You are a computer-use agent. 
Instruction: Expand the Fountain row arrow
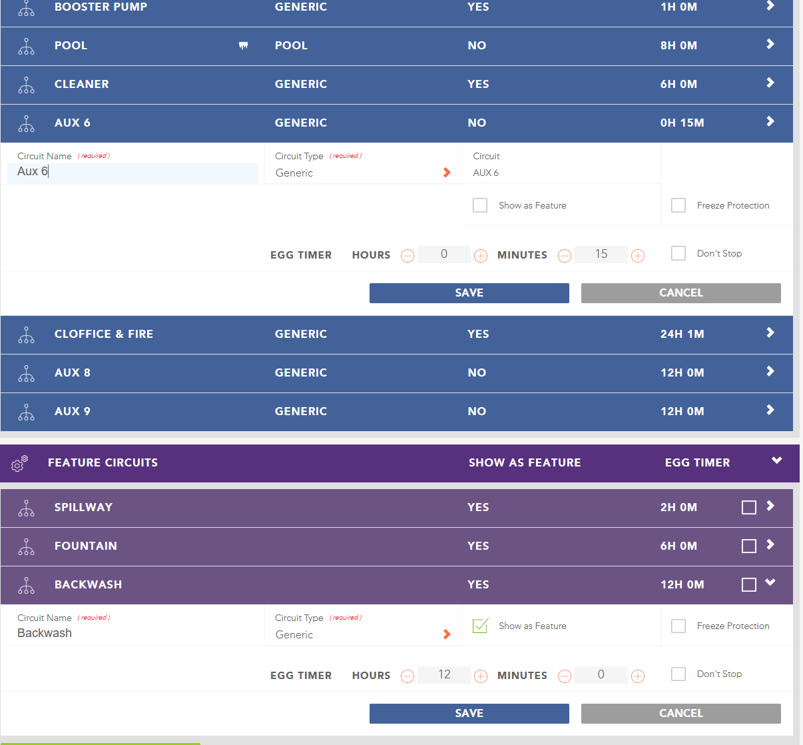(x=770, y=544)
